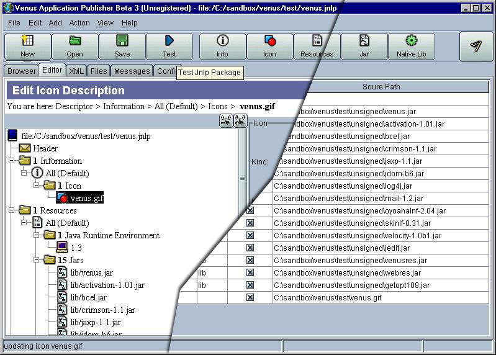Image resolution: width=496 pixels, height=355 pixels.
Task: Collapse the 1 Information tree node
Action: pyautogui.click(x=12, y=161)
